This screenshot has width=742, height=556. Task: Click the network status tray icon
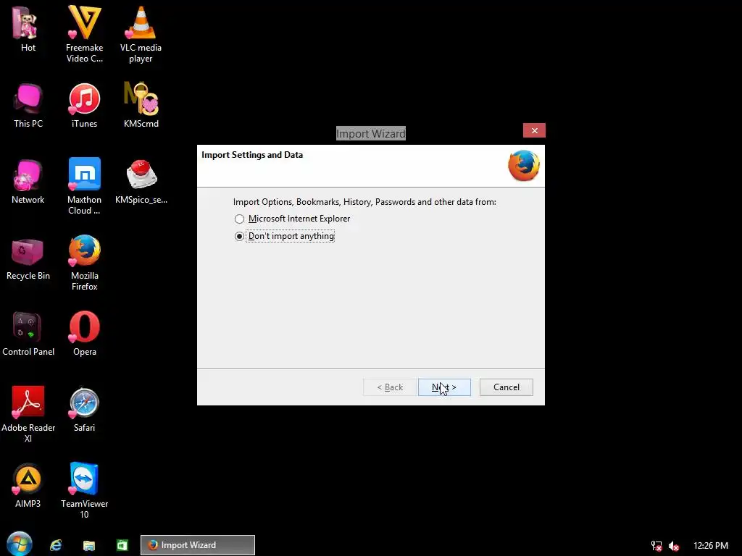coord(656,546)
